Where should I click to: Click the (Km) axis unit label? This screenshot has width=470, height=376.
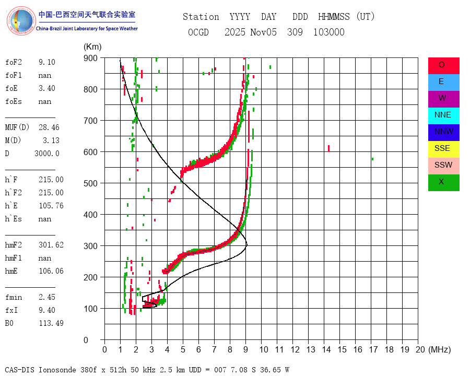coord(92,47)
